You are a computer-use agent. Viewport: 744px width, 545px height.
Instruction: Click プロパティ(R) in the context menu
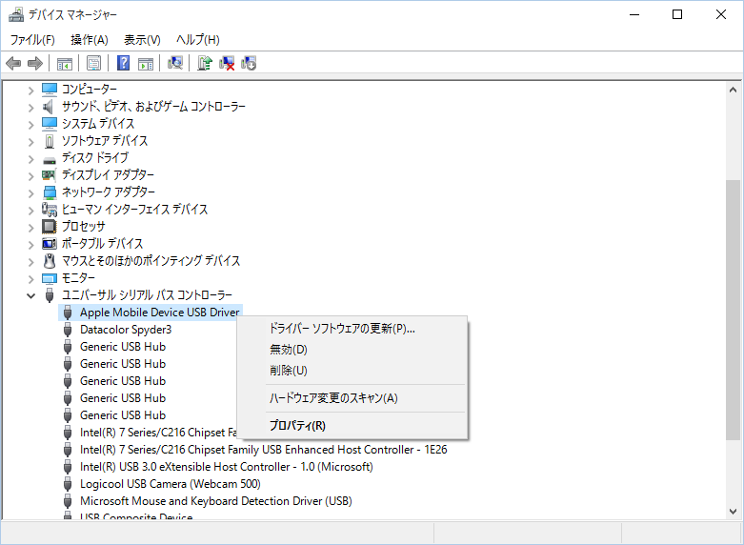pos(297,426)
